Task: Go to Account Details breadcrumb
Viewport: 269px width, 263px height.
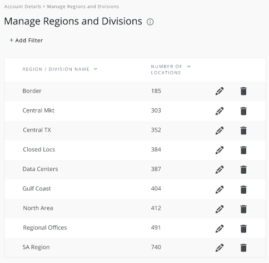Action: click(23, 7)
